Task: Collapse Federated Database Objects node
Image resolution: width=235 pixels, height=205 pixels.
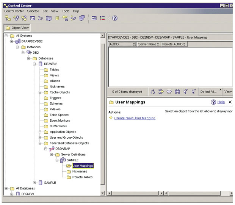Action: [40, 143]
